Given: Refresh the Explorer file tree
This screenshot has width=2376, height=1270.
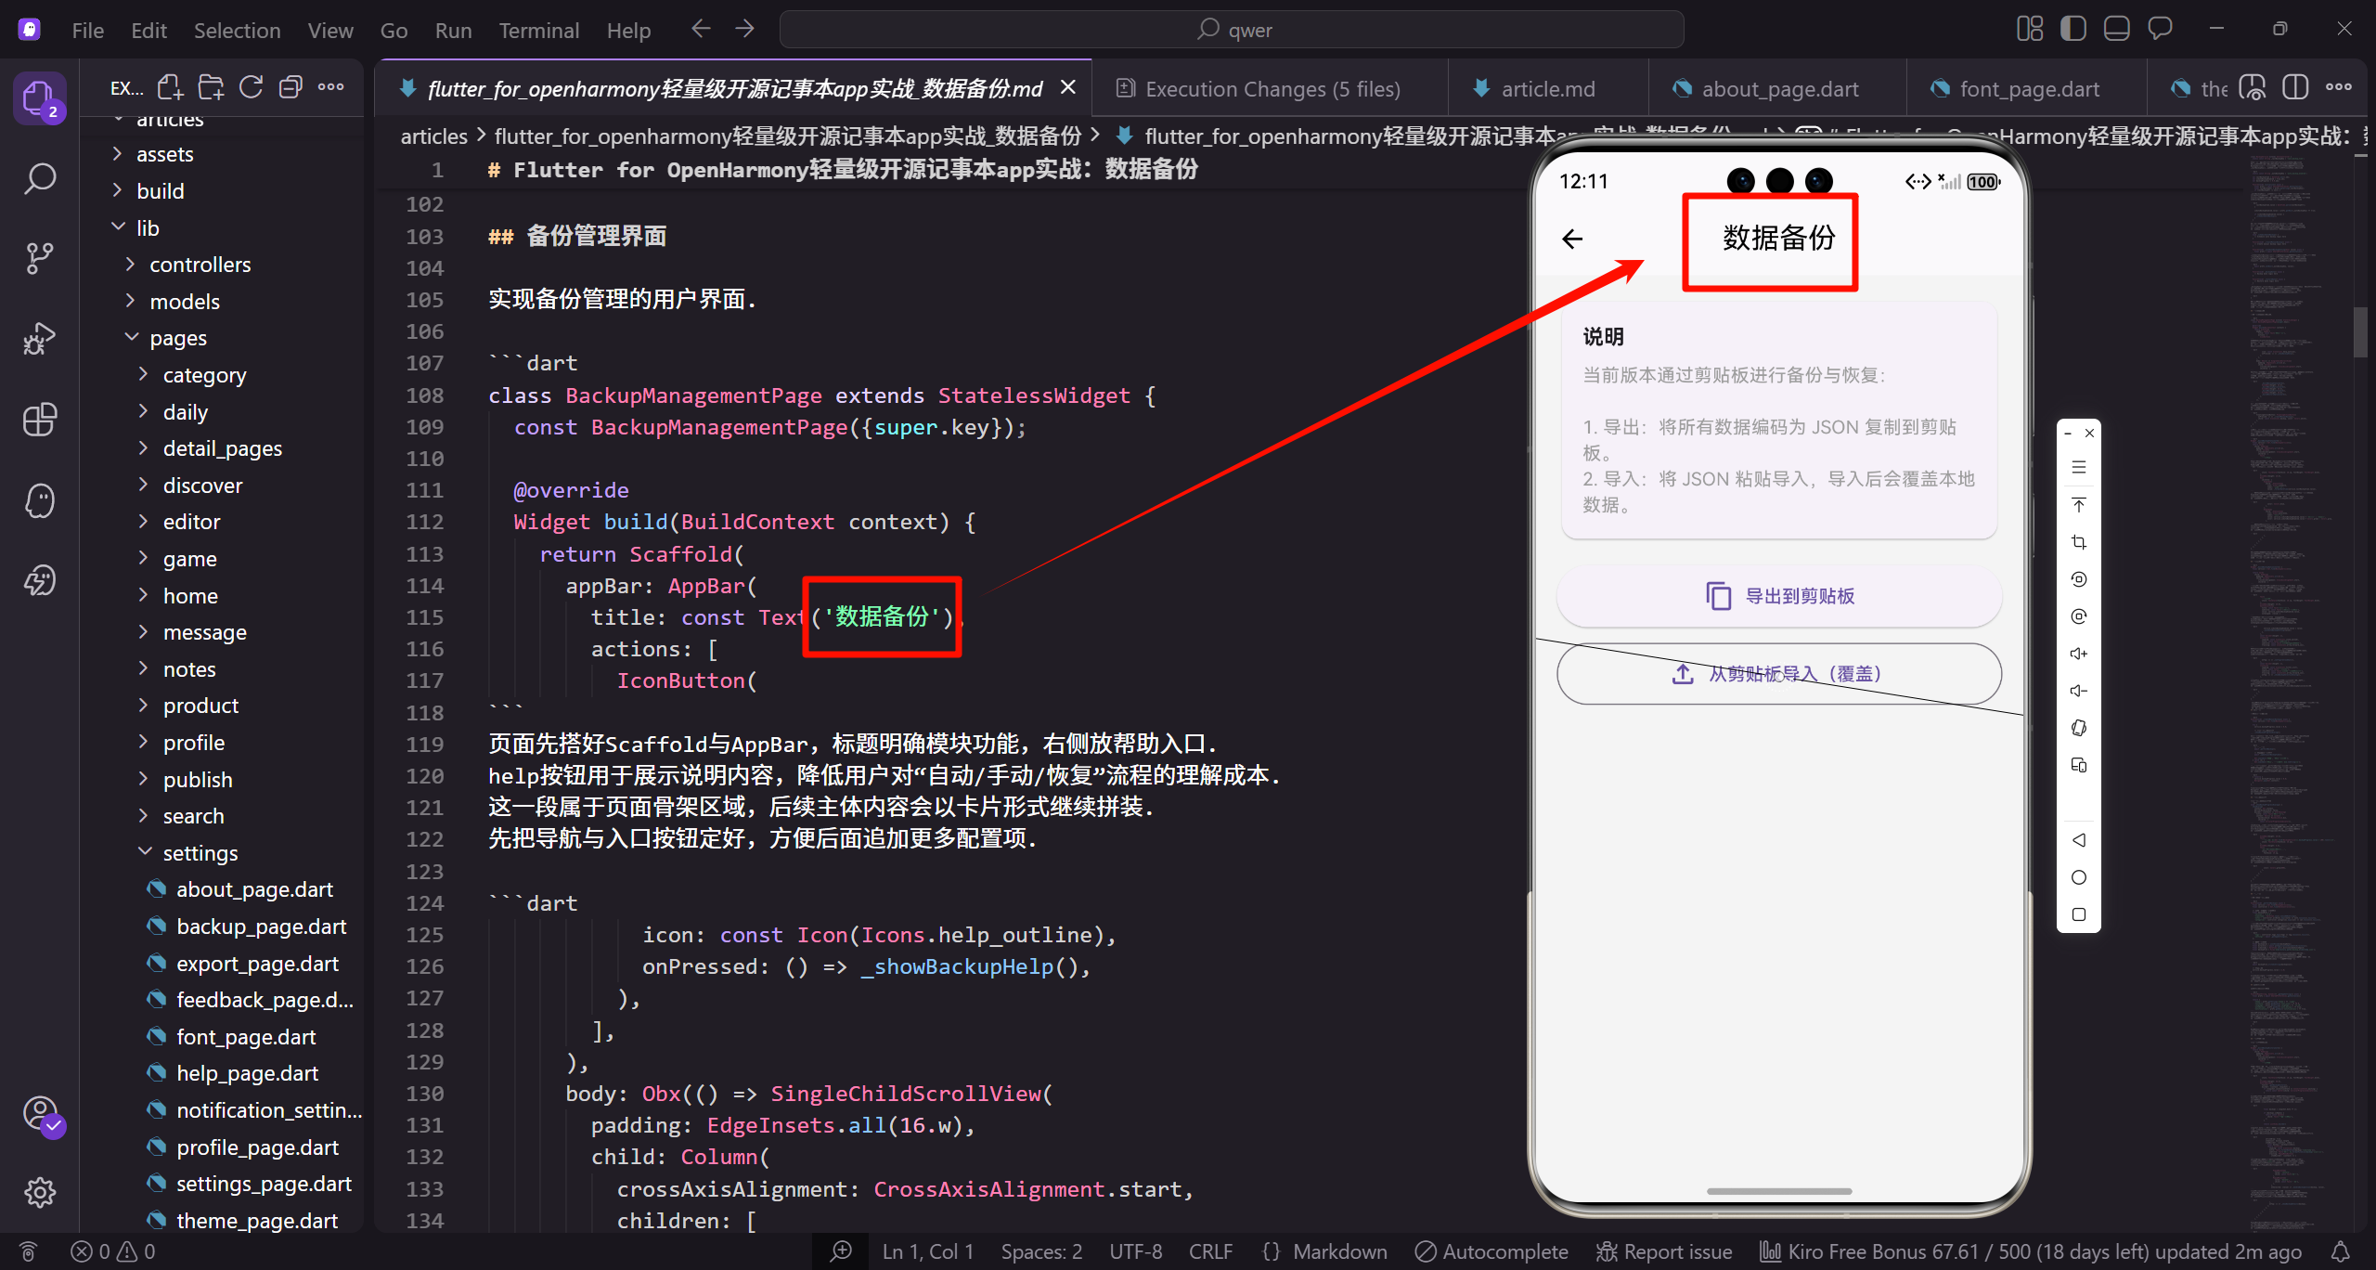Looking at the screenshot, I should click(x=251, y=87).
